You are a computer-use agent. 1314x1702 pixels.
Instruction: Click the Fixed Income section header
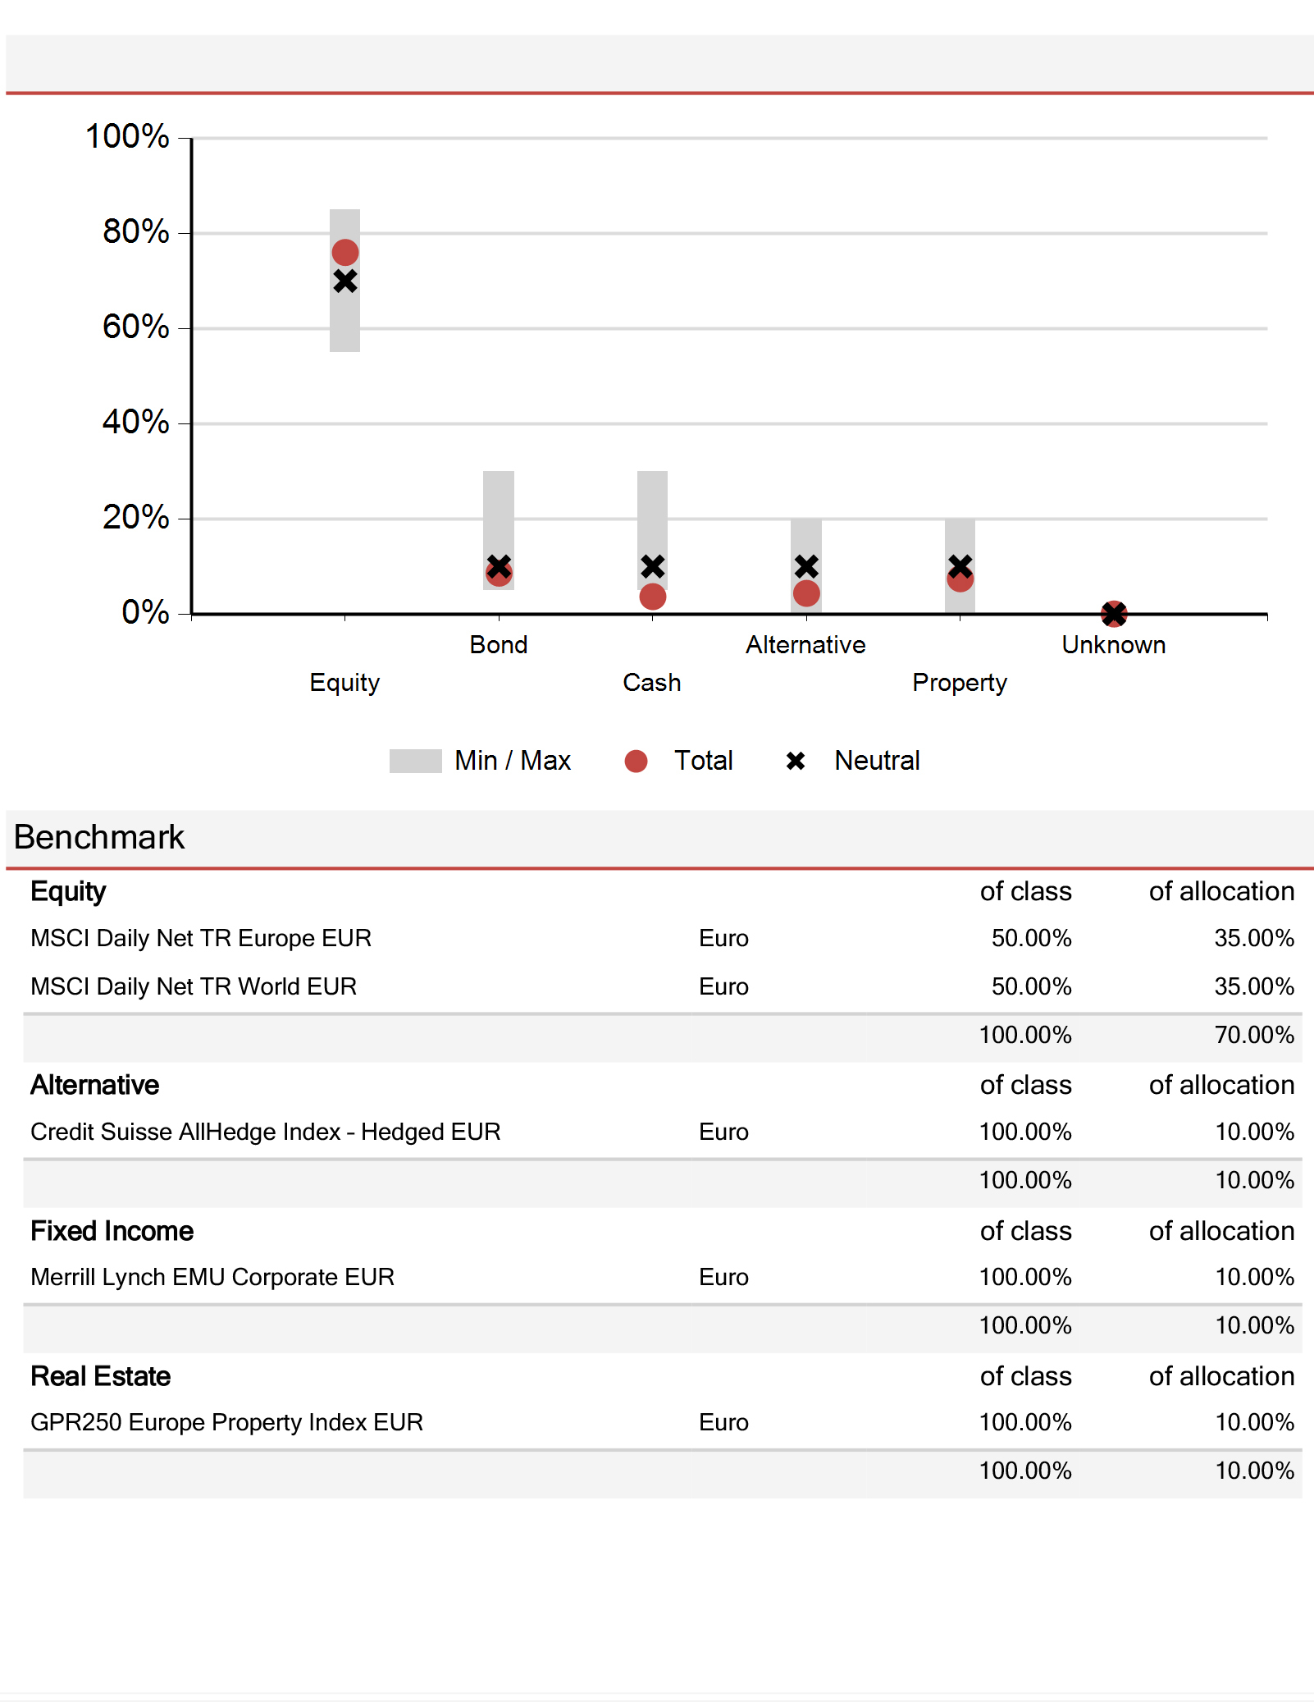click(112, 1231)
